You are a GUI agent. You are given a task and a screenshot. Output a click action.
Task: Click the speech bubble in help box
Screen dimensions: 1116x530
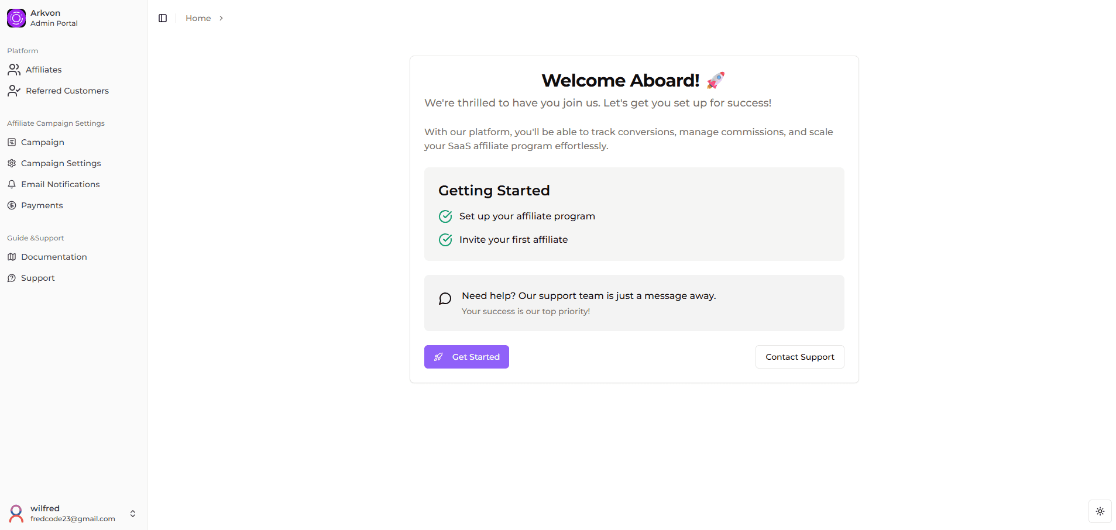coord(445,299)
